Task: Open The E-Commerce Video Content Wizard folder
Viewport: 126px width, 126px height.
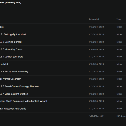Action: pos(23,101)
